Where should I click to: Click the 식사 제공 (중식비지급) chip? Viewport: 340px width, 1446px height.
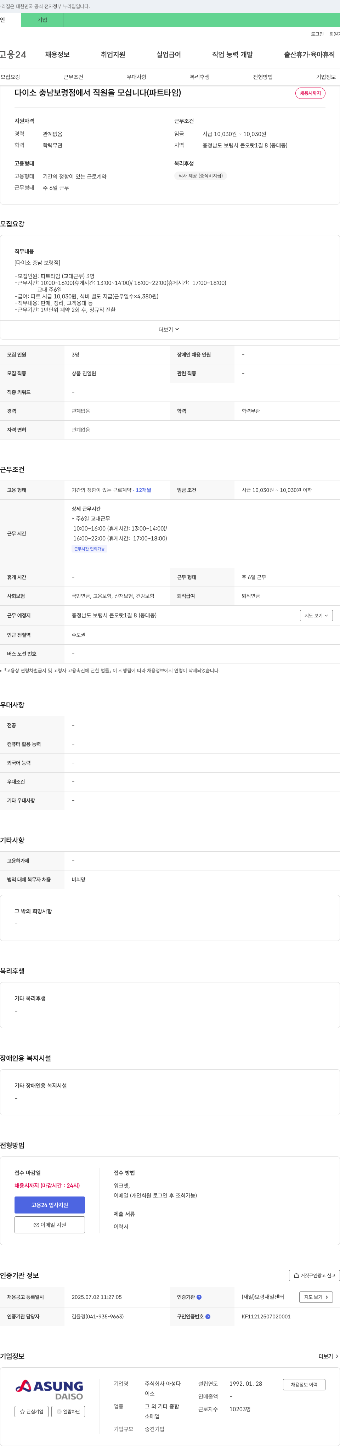click(x=200, y=176)
